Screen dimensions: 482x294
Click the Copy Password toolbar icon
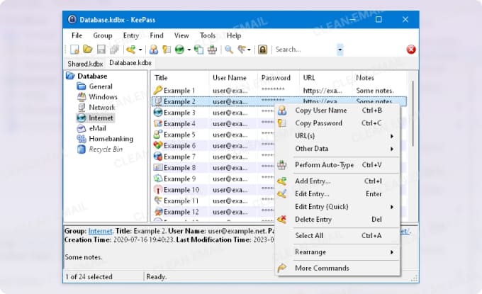(167, 50)
